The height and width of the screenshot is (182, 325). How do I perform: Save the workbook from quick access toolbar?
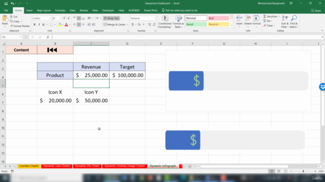6,4
